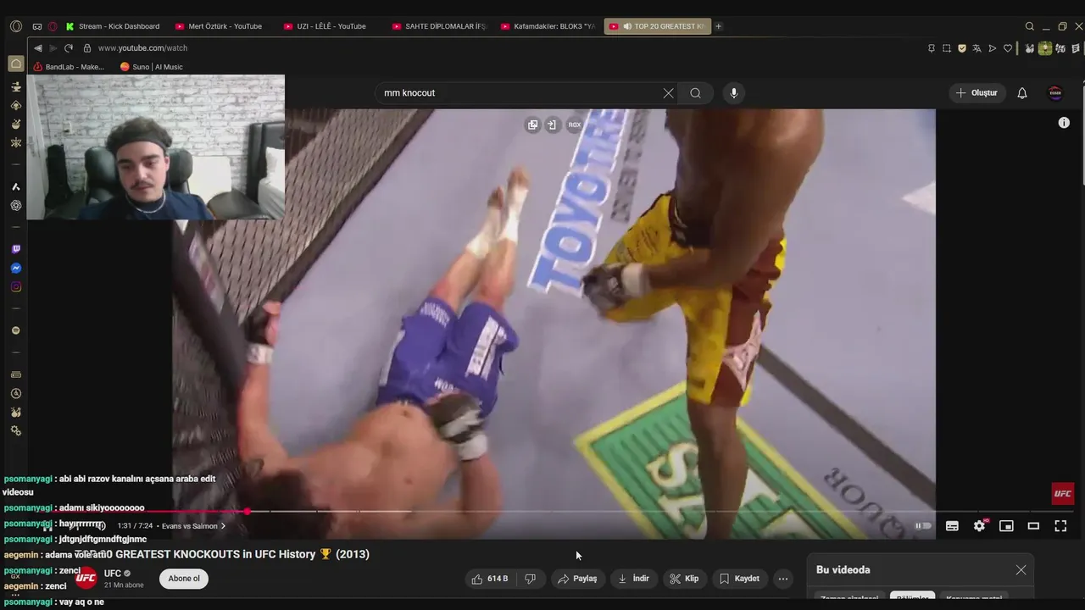Pin the page with the pin icon
The width and height of the screenshot is (1085, 610).
point(932,48)
